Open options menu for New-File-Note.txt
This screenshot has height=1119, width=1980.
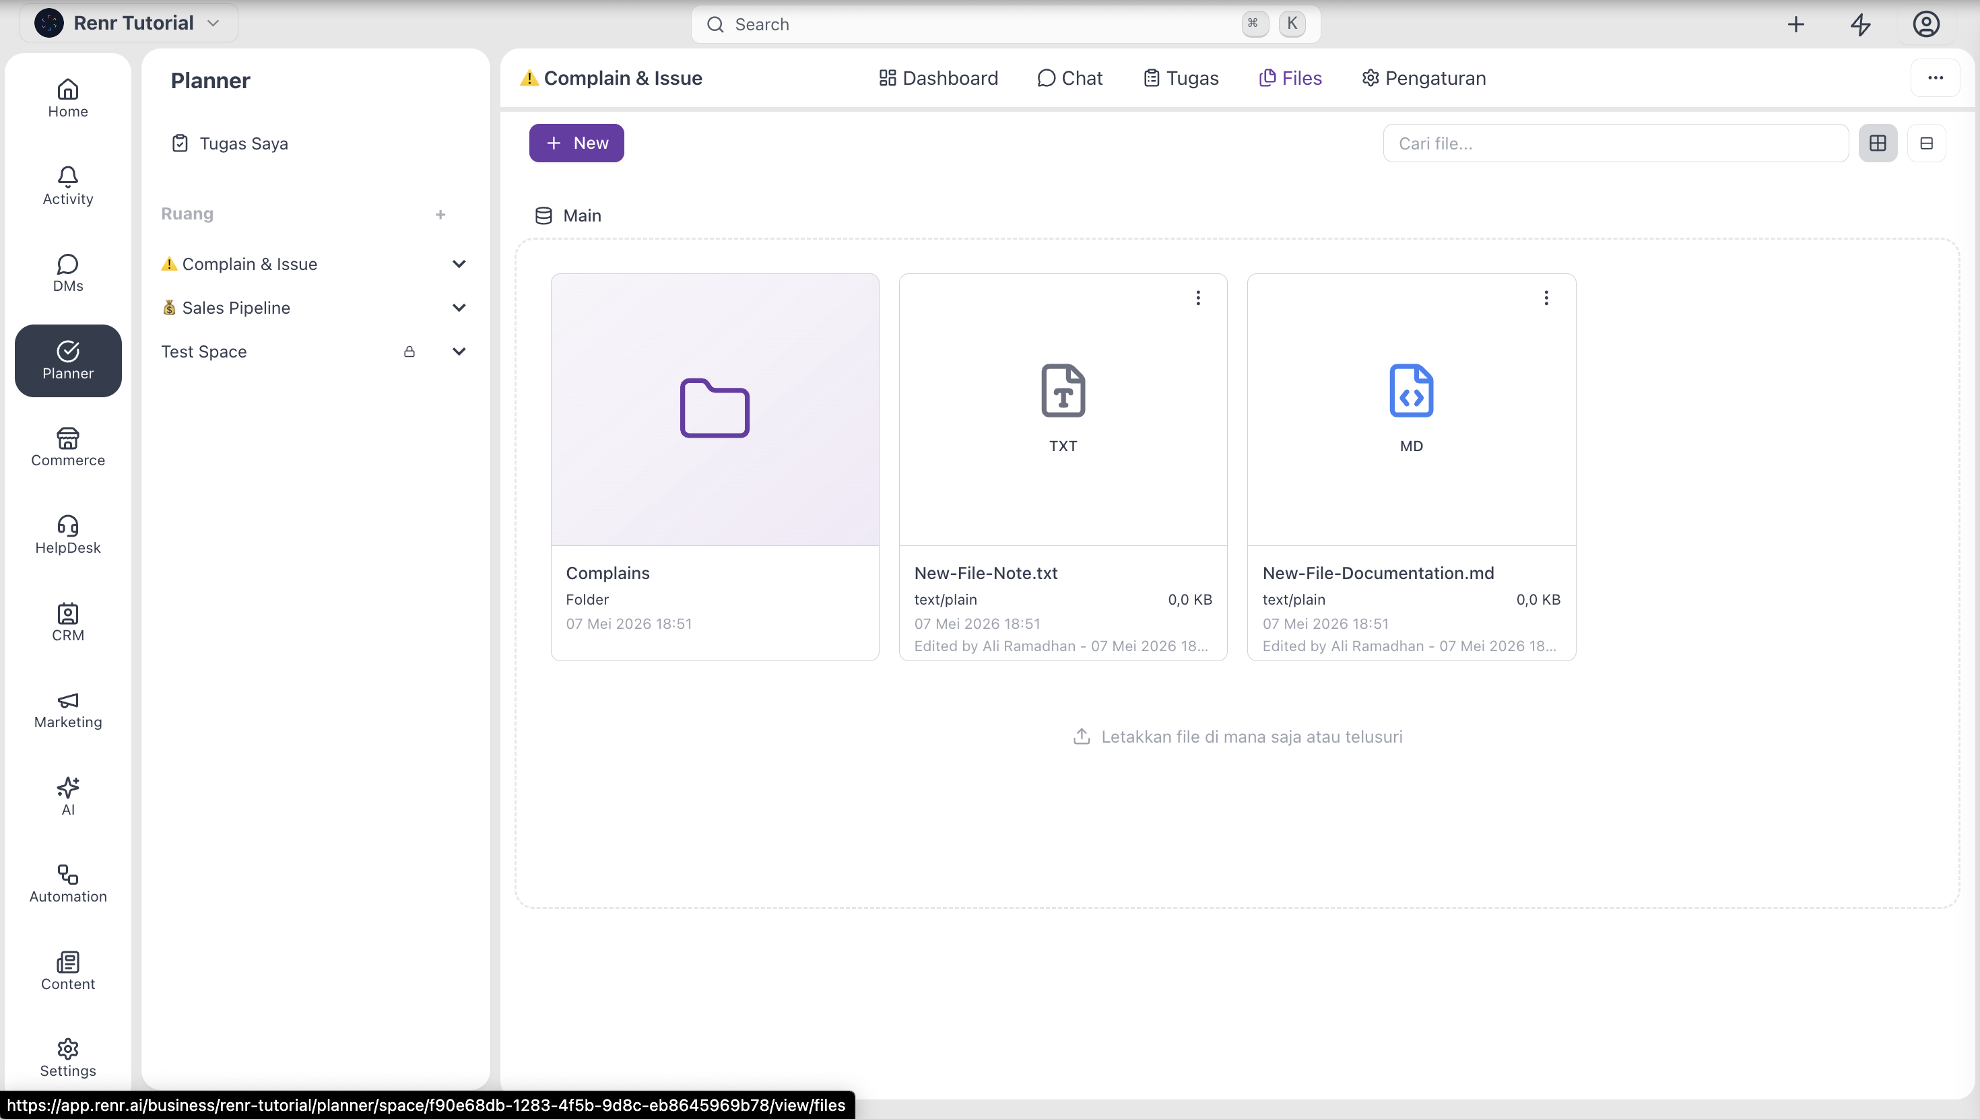point(1197,298)
